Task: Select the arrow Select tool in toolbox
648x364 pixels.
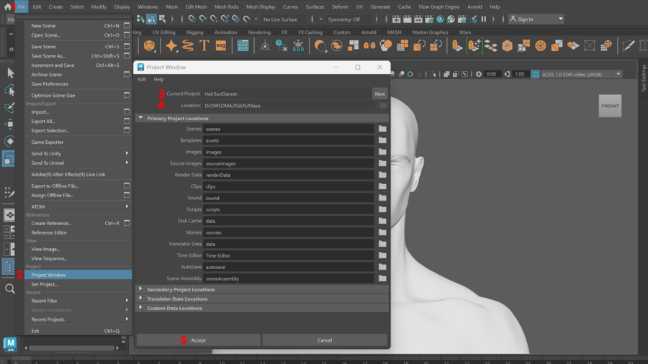Action: point(10,73)
